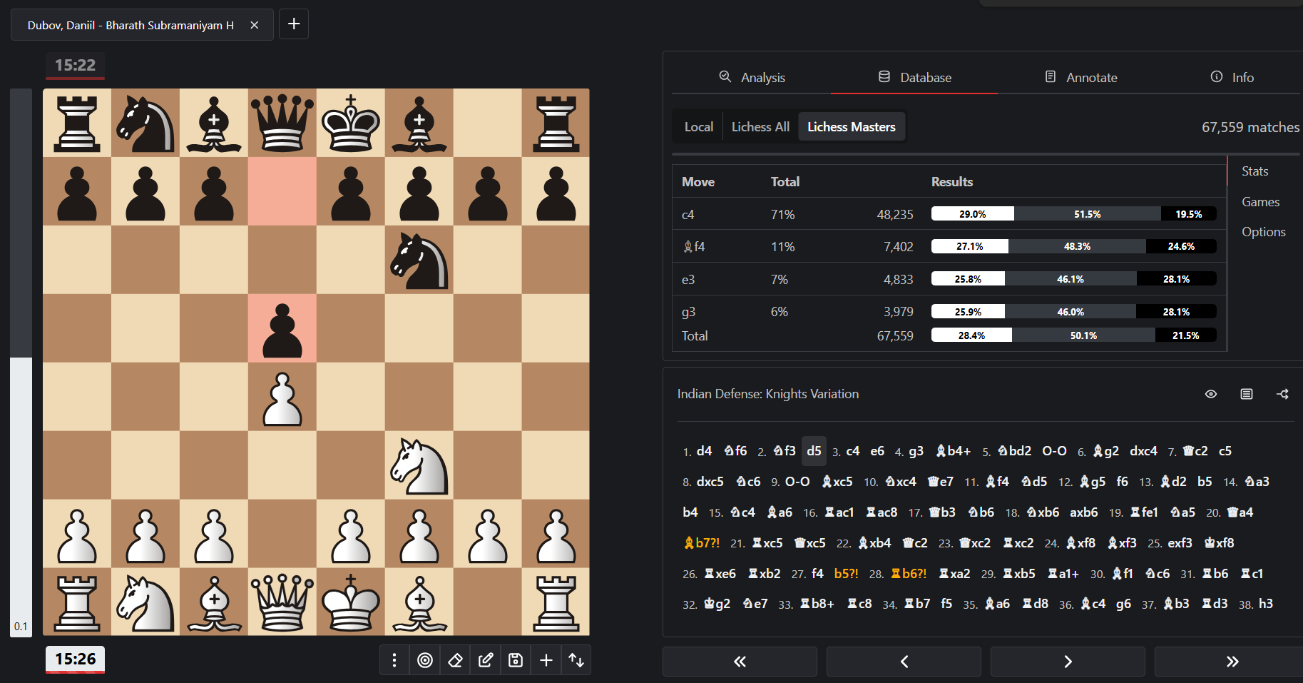Click the evaluation bar beside the board
This screenshot has height=683, width=1303.
coord(21,362)
